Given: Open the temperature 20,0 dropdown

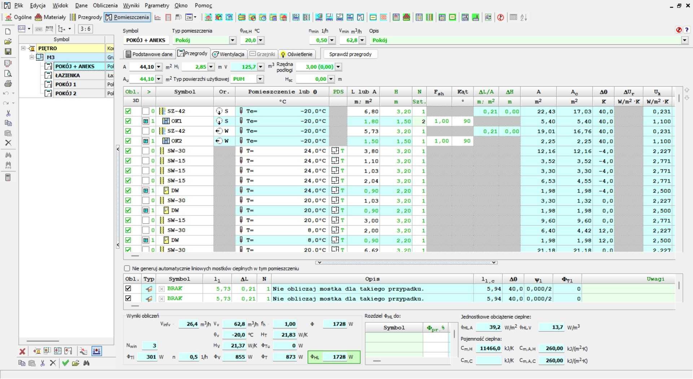Looking at the screenshot, I should (x=261, y=40).
